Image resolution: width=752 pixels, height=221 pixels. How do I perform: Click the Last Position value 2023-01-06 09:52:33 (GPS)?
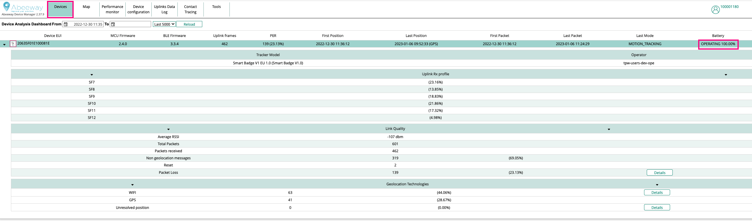click(x=416, y=44)
